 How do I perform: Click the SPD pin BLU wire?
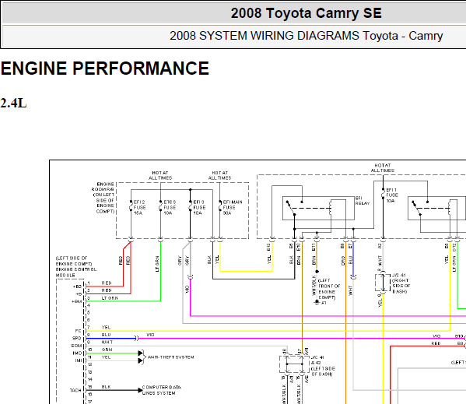(111, 339)
